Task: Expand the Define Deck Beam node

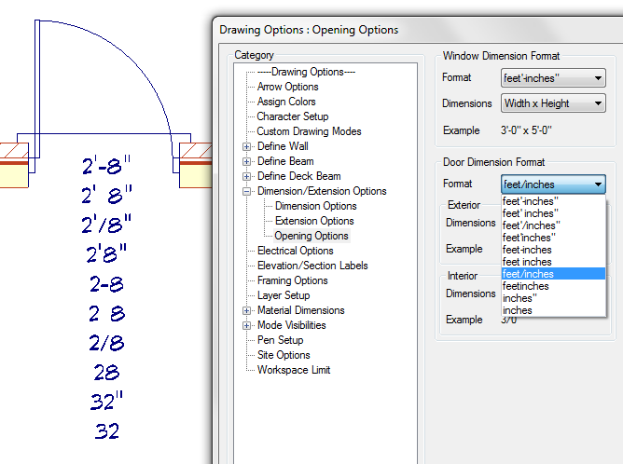Action: pyautogui.click(x=246, y=177)
